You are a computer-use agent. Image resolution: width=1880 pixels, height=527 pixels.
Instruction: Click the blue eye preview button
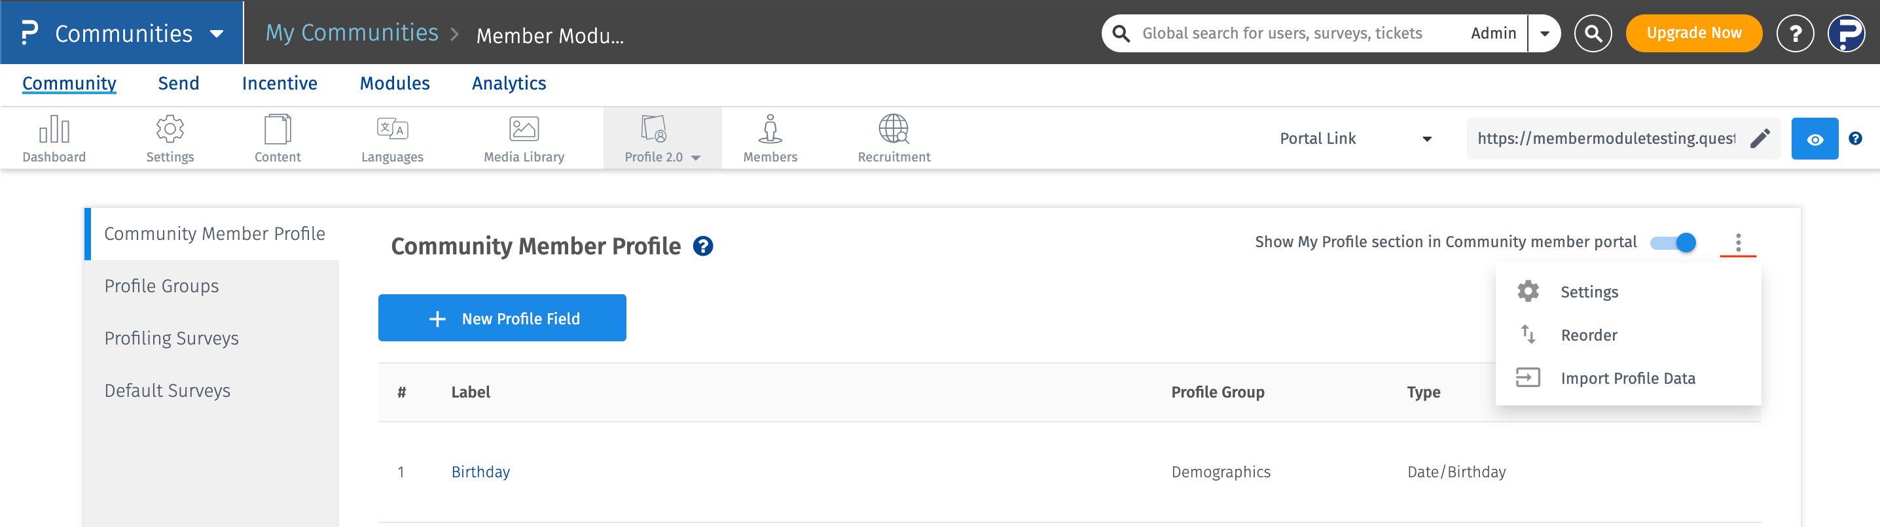(x=1815, y=139)
